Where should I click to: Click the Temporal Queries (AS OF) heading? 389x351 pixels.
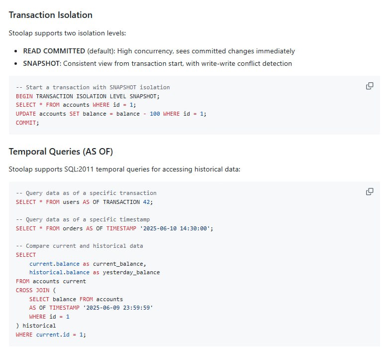pos(61,152)
